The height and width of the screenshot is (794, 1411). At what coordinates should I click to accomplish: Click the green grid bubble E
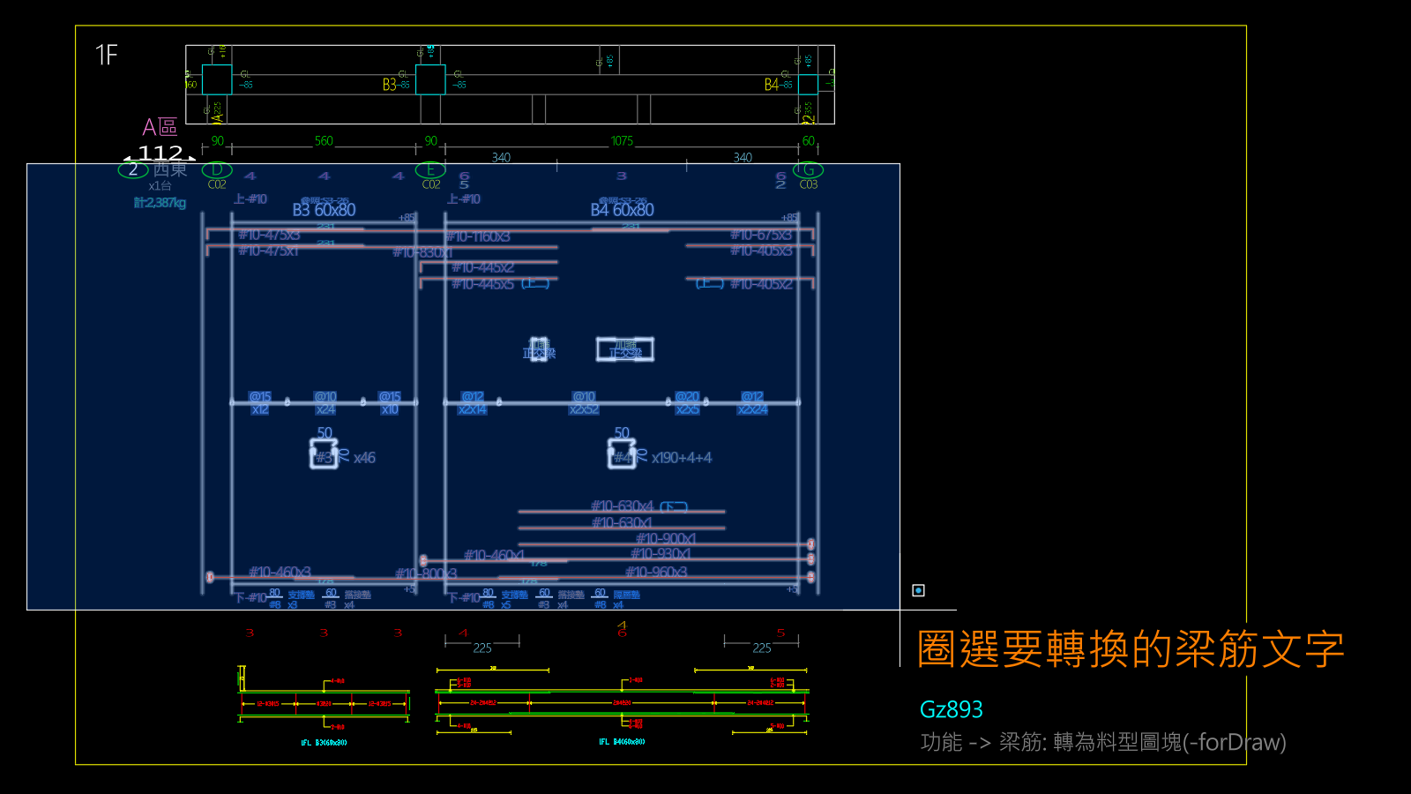pos(430,169)
